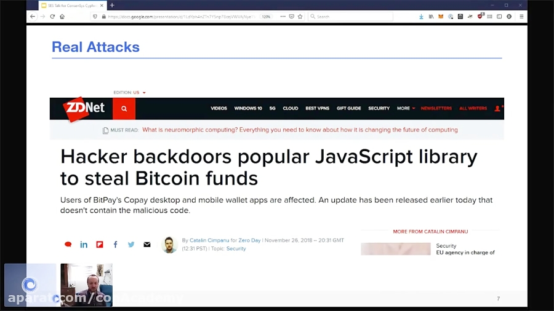Open the EU agency article thumbnail
Viewport: 554px width, 311px height.
[x=396, y=249]
